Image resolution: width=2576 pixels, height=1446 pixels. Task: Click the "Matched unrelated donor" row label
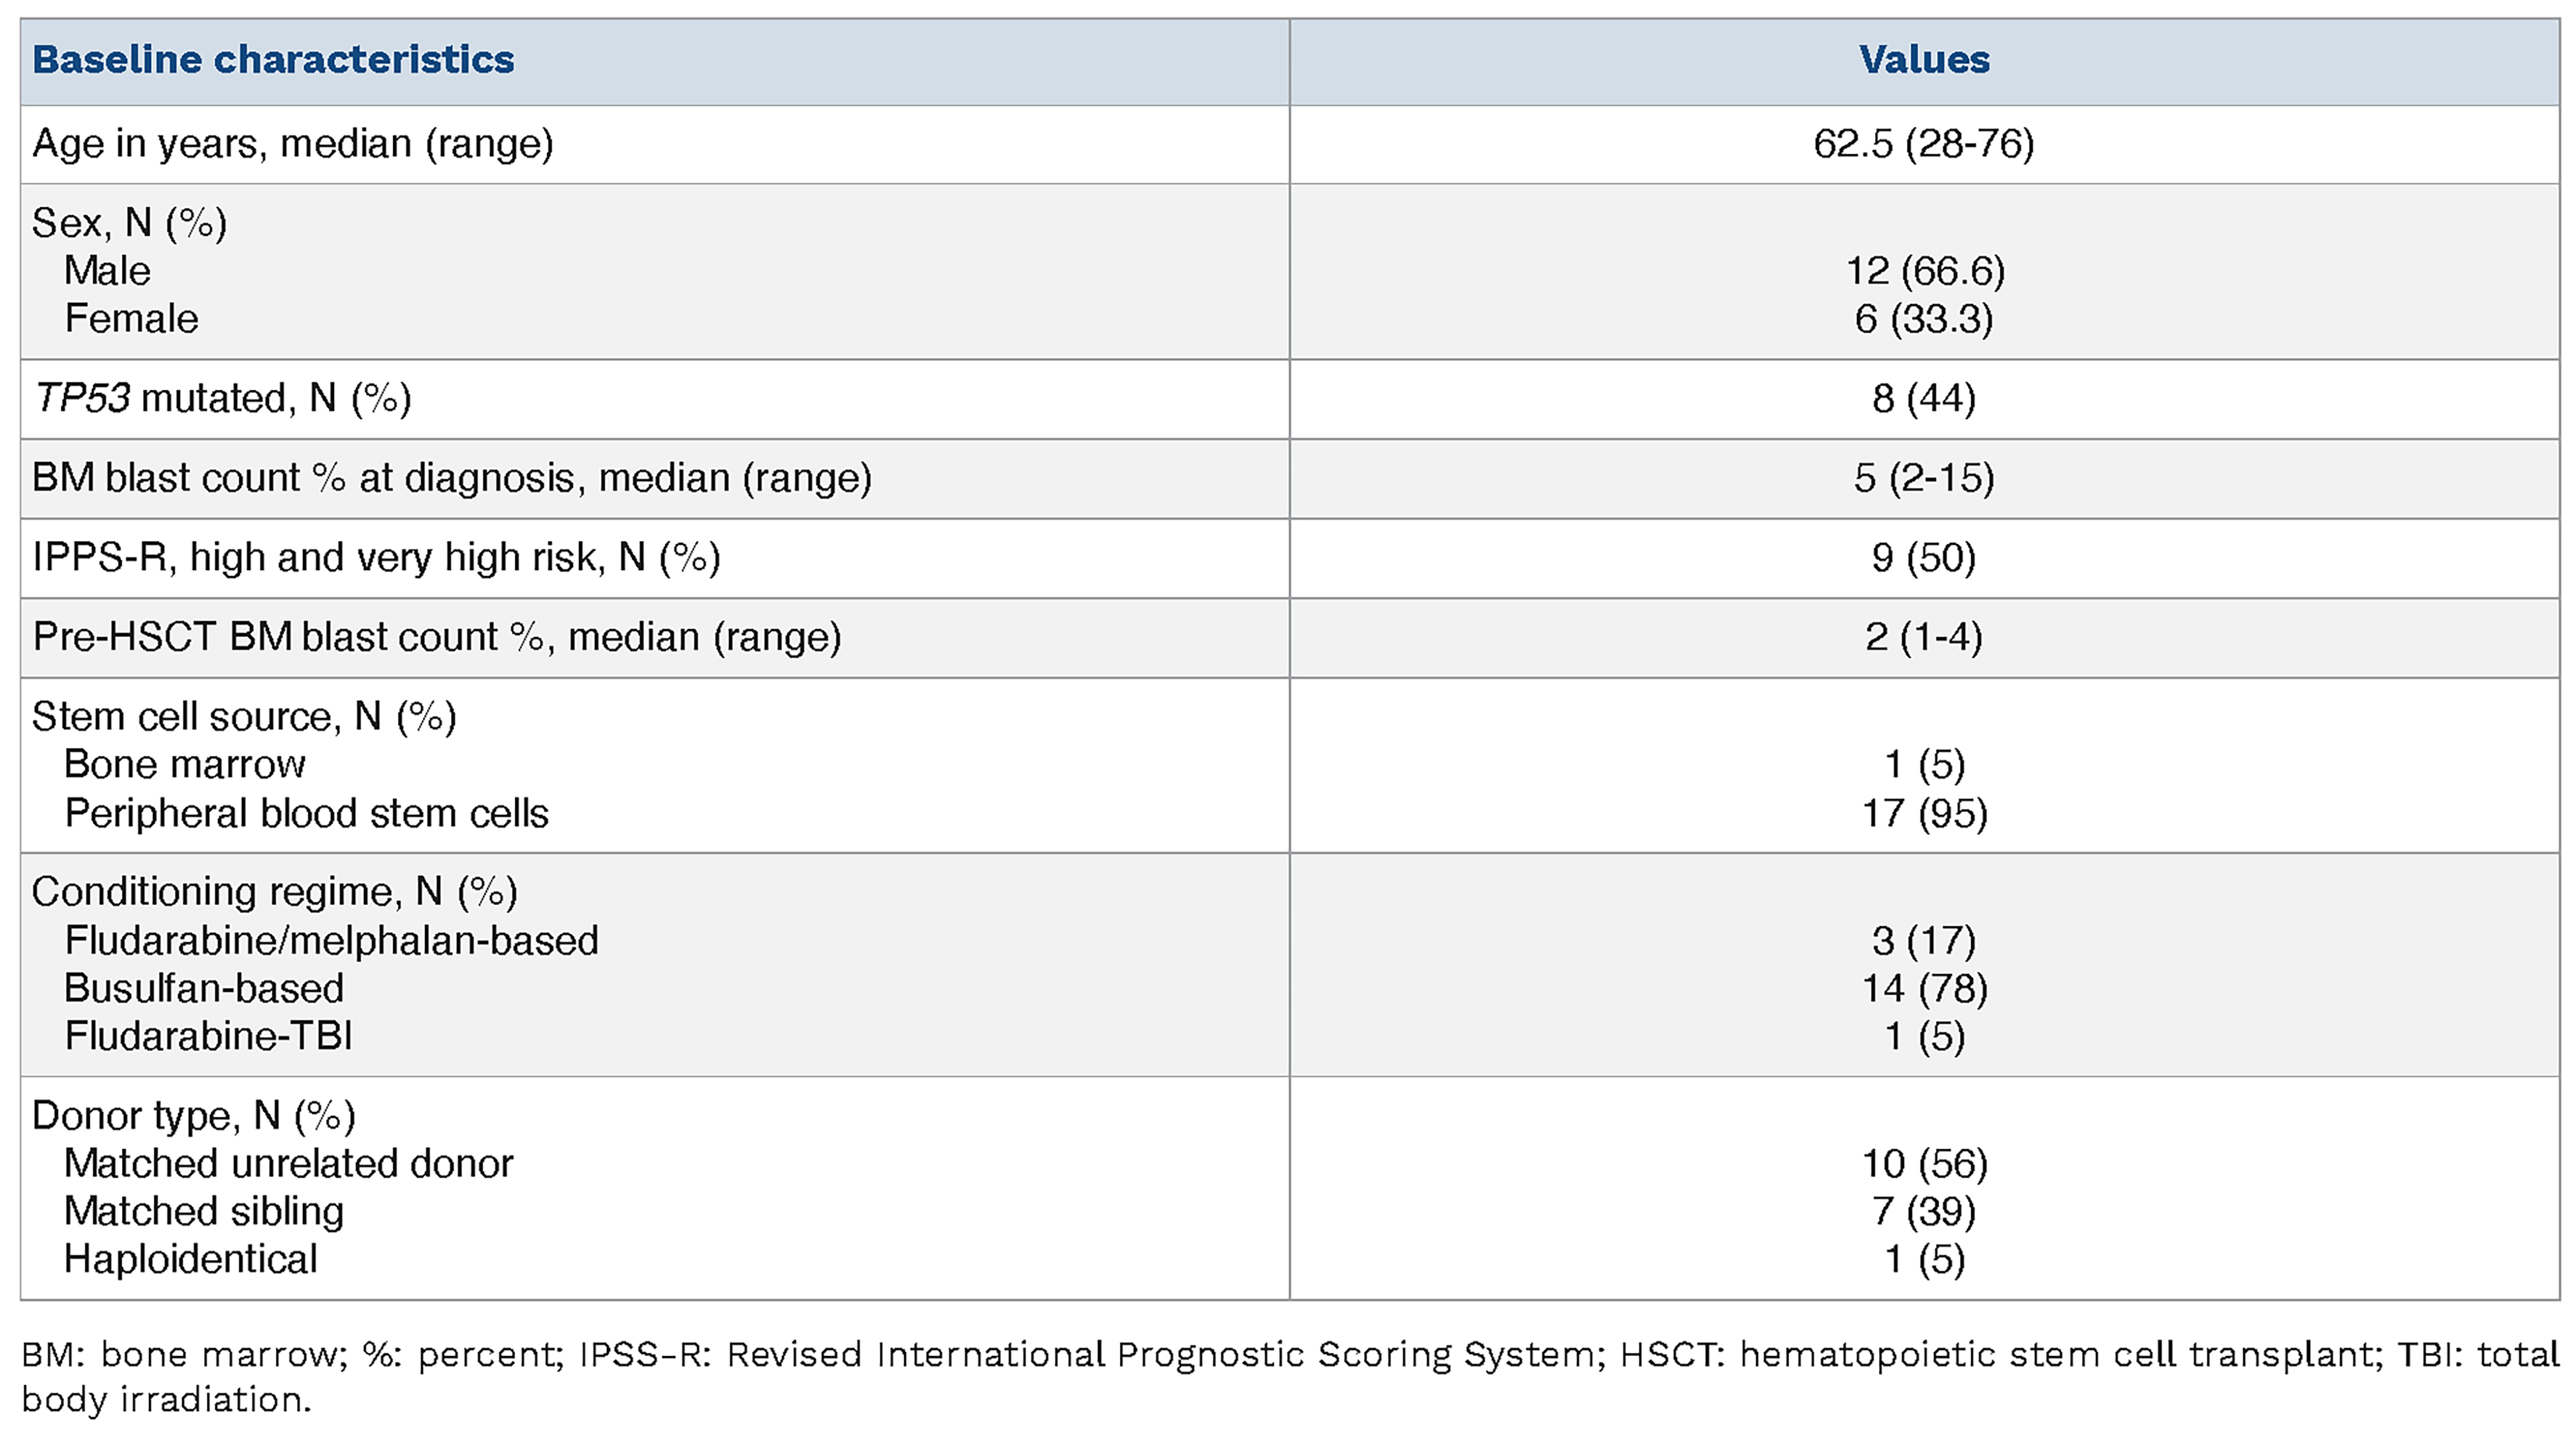[288, 1164]
